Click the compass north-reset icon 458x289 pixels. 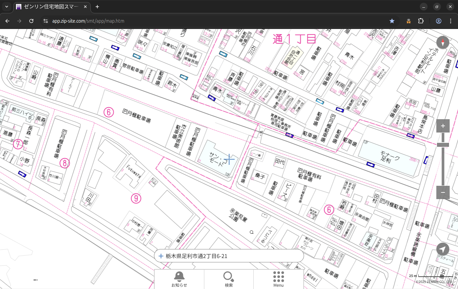pos(443,43)
